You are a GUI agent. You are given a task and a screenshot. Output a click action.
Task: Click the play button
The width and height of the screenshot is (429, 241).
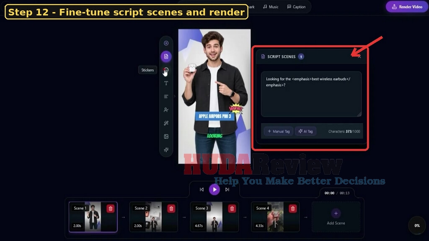214,190
